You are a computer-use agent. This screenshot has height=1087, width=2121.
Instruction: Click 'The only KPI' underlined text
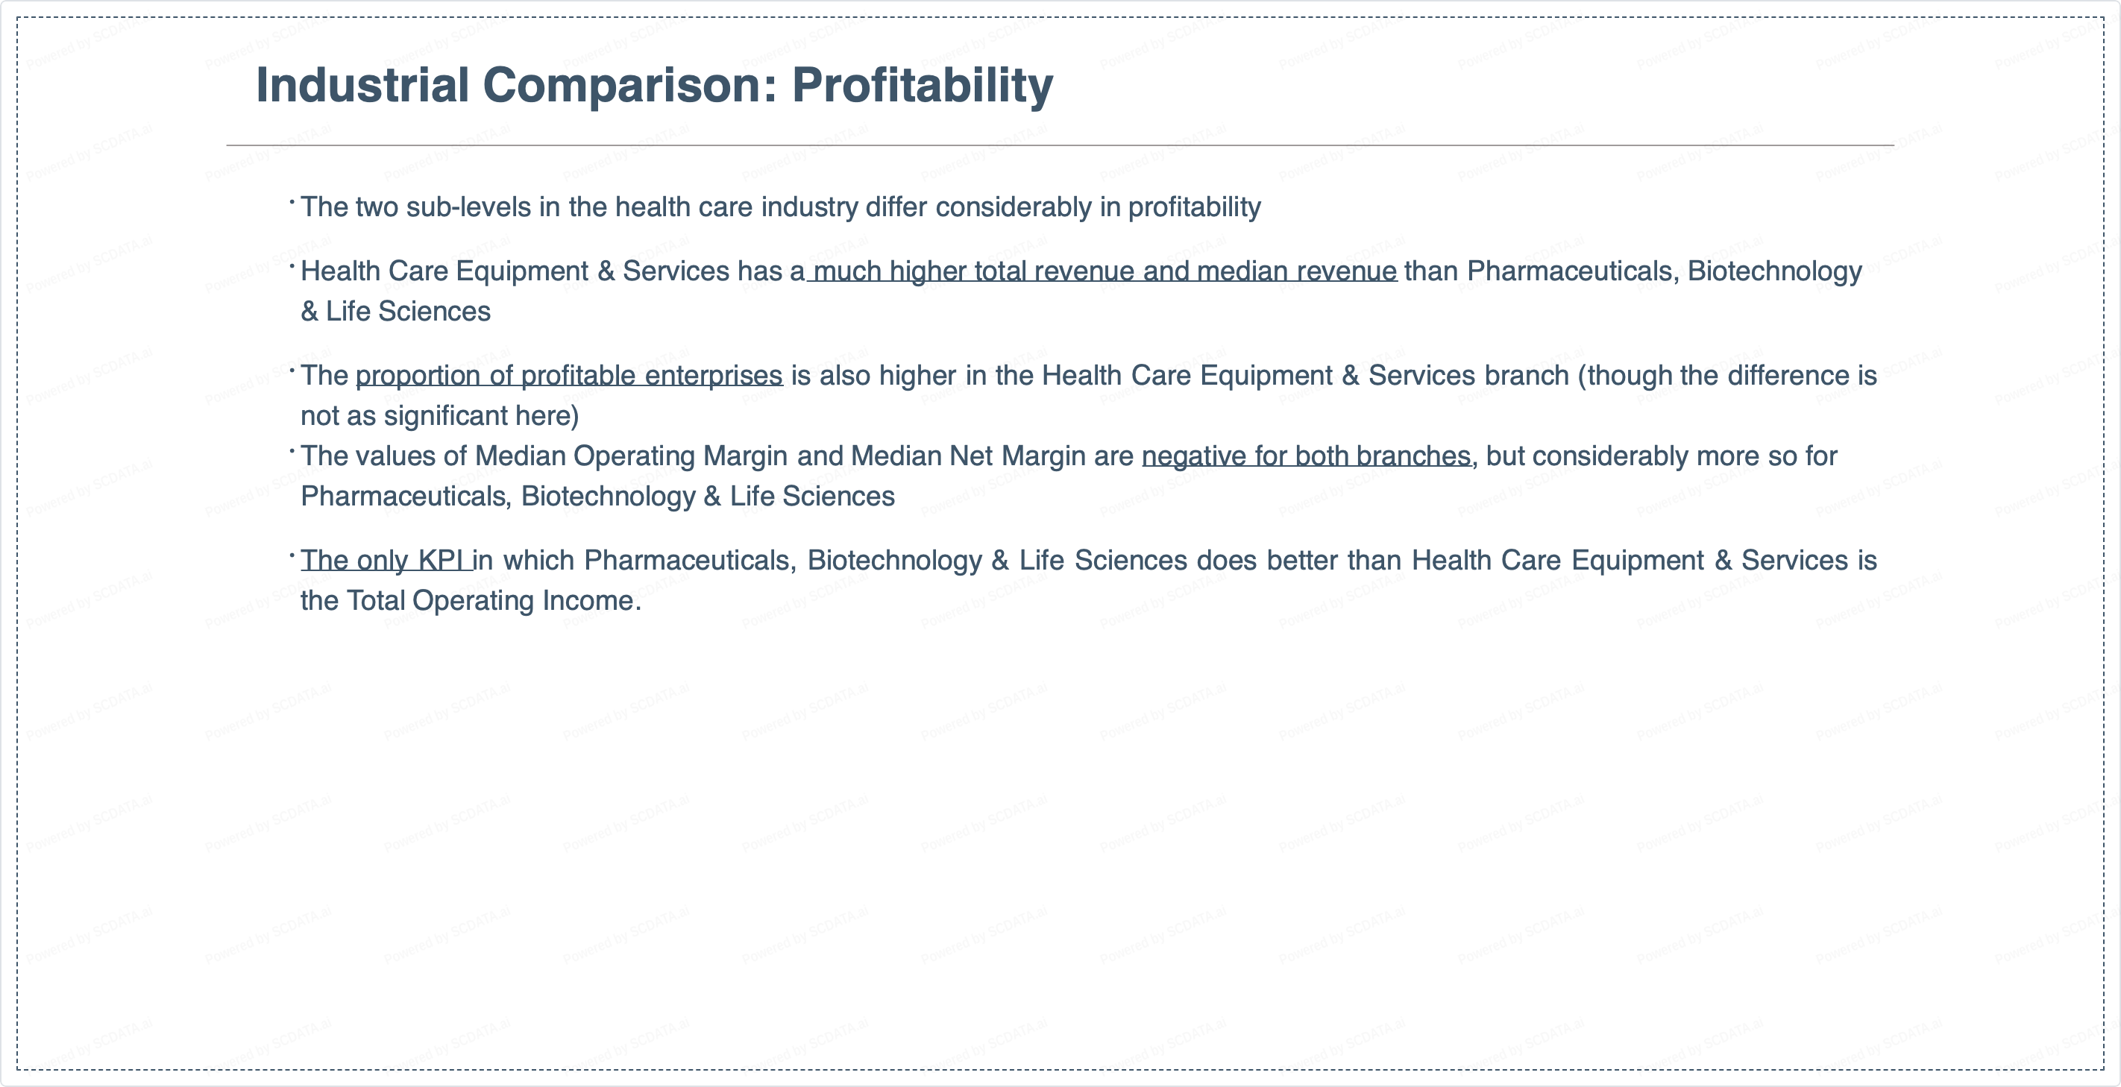[x=386, y=561]
